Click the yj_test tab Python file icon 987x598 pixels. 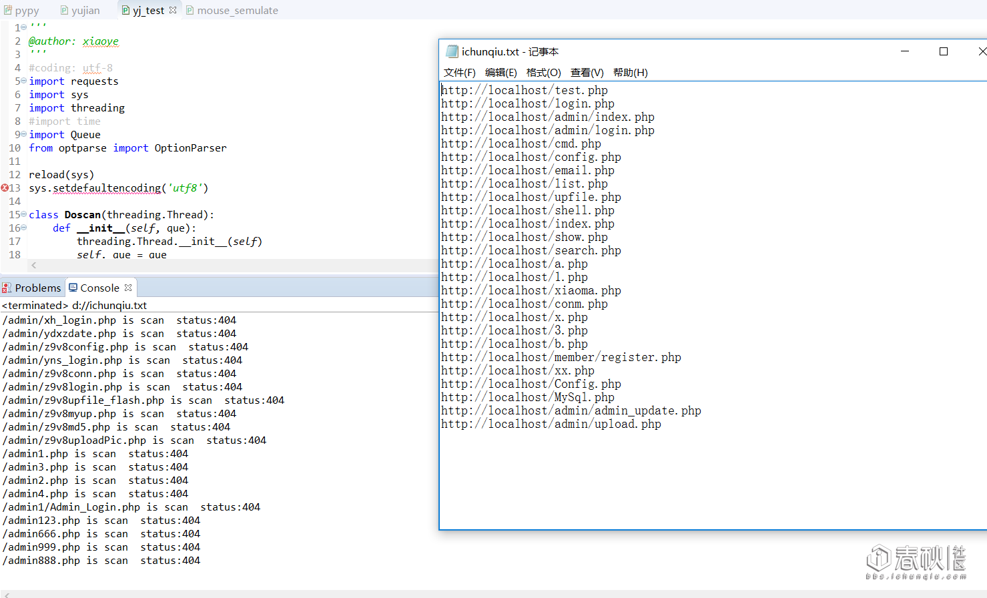pyautogui.click(x=125, y=10)
